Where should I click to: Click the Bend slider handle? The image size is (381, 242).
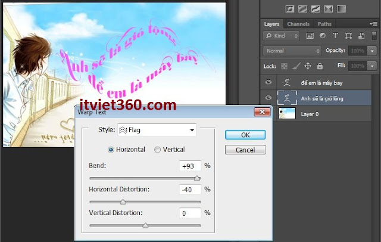point(197,178)
